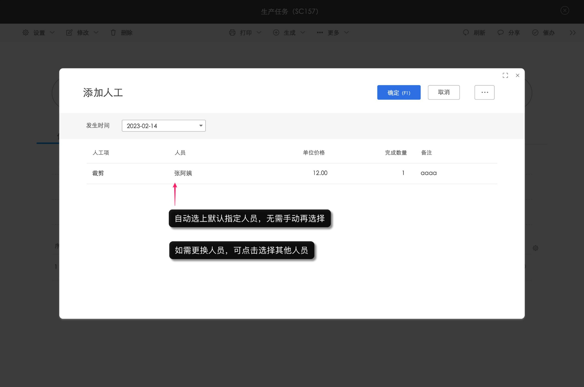Cancel the dialog with 取消 button
This screenshot has width=584, height=387.
[444, 92]
